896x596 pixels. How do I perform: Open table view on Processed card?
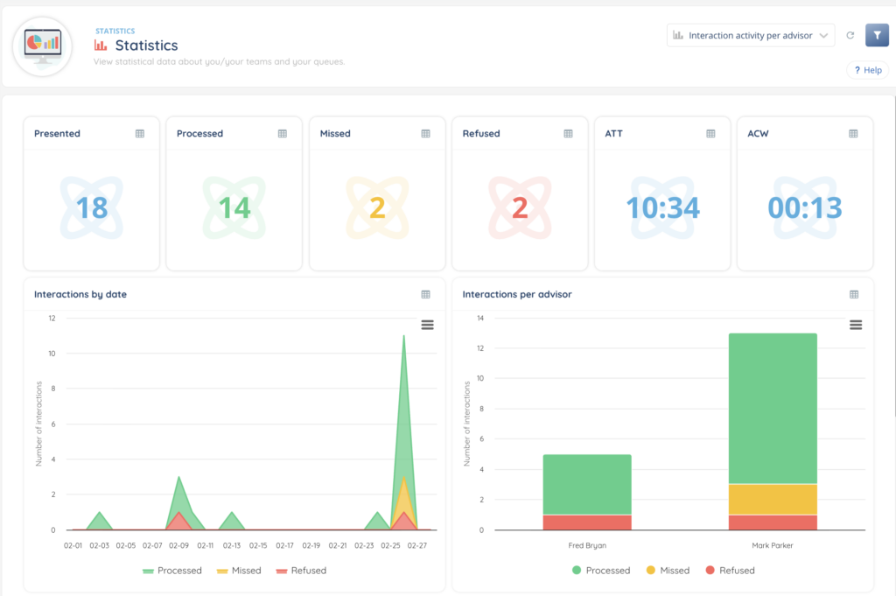click(283, 134)
